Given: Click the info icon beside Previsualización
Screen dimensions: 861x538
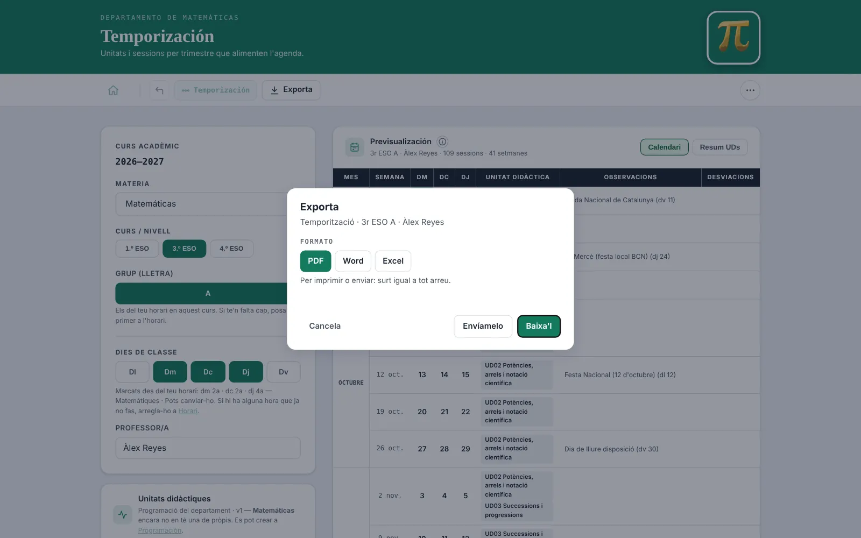Looking at the screenshot, I should [442, 141].
